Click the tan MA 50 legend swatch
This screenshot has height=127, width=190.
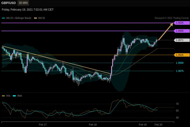(x=36, y=18)
